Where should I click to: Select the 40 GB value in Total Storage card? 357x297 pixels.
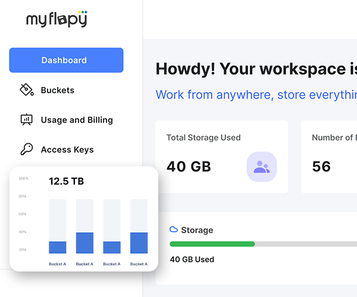pos(189,166)
